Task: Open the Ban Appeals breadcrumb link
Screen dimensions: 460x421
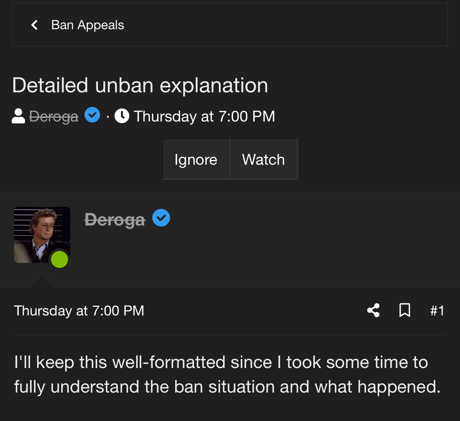Action: 87,25
